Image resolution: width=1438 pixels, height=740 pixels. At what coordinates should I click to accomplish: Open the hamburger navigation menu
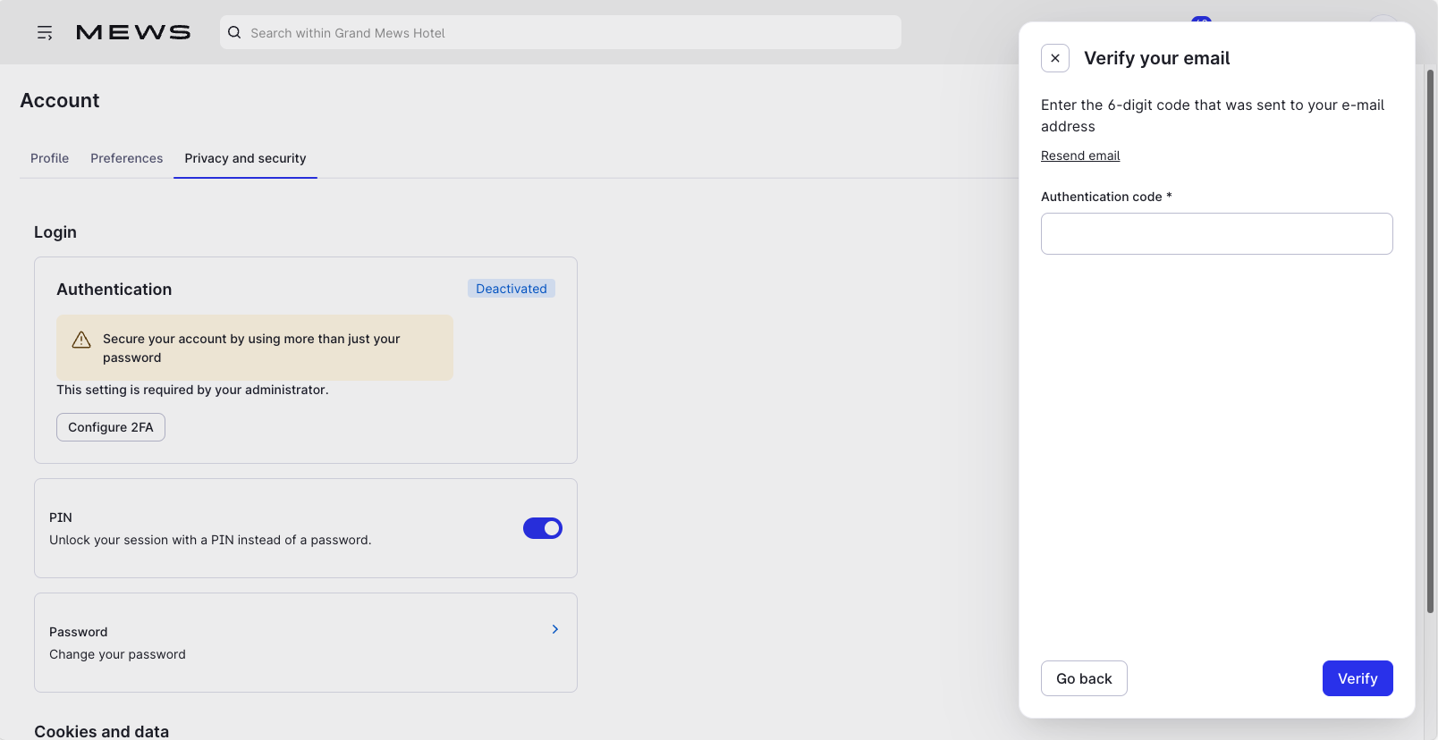[x=45, y=33]
